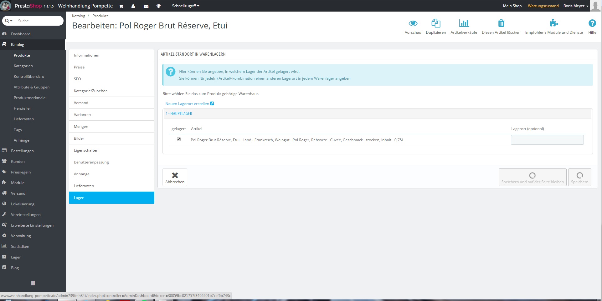Viewport: 602px width, 301px height.
Task: Click the Lagerort (optional) input field
Action: tap(547, 140)
